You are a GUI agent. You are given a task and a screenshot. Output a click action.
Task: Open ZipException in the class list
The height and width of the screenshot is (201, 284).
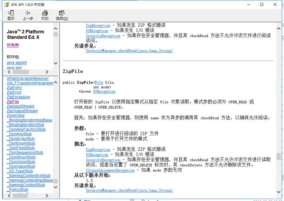pyautogui.click(x=18, y=97)
